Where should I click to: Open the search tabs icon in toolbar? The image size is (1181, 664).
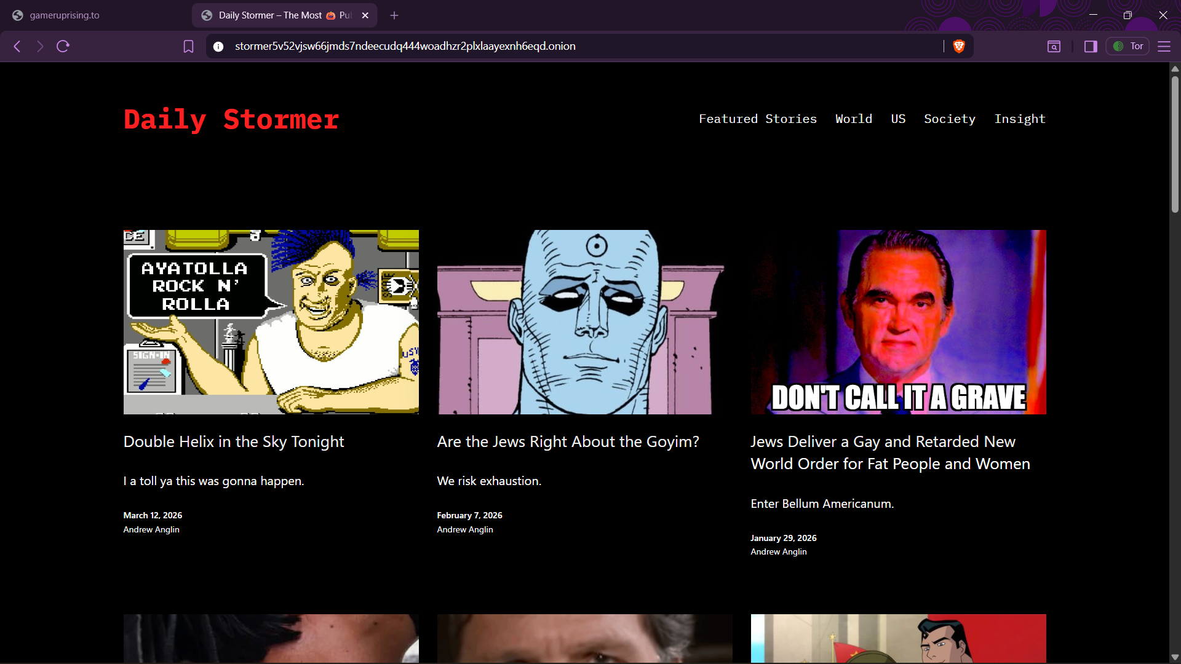click(1054, 46)
